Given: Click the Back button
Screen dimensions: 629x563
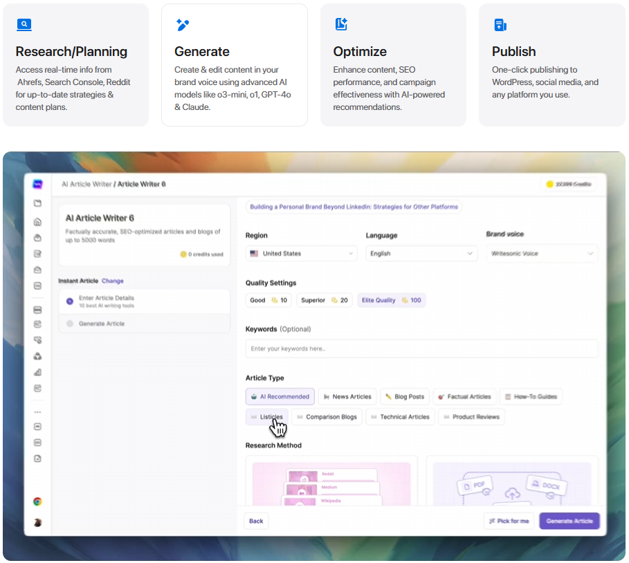Looking at the screenshot, I should (256, 521).
